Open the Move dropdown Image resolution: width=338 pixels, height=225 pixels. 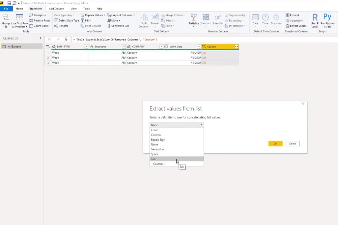click(113, 20)
